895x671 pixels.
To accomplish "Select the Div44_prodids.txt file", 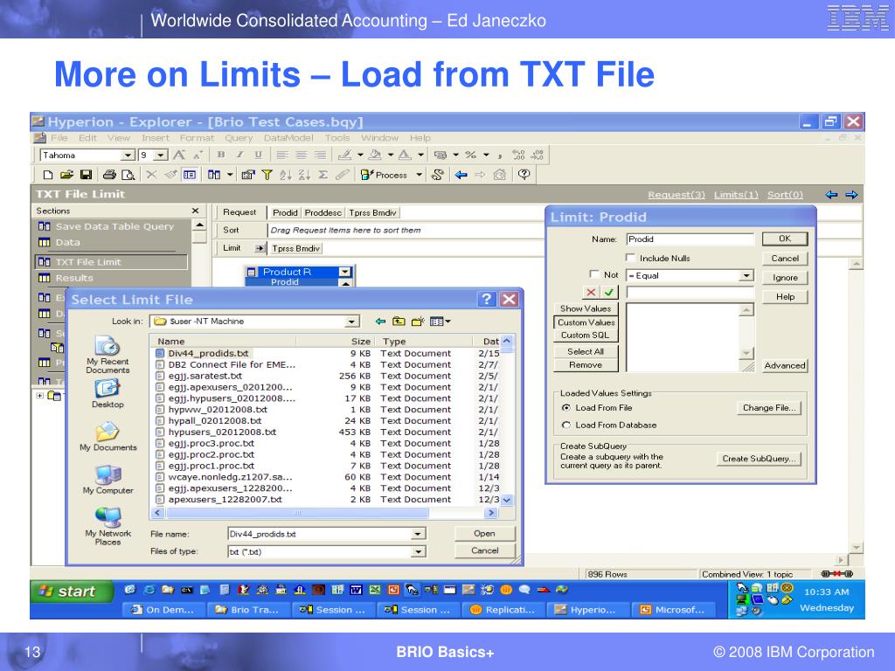I will pos(208,353).
